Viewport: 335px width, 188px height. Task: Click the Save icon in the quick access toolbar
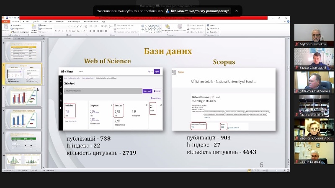point(7,18)
